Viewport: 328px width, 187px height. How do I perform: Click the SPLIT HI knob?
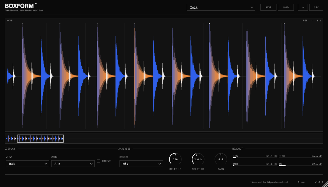pyautogui.click(x=198, y=159)
